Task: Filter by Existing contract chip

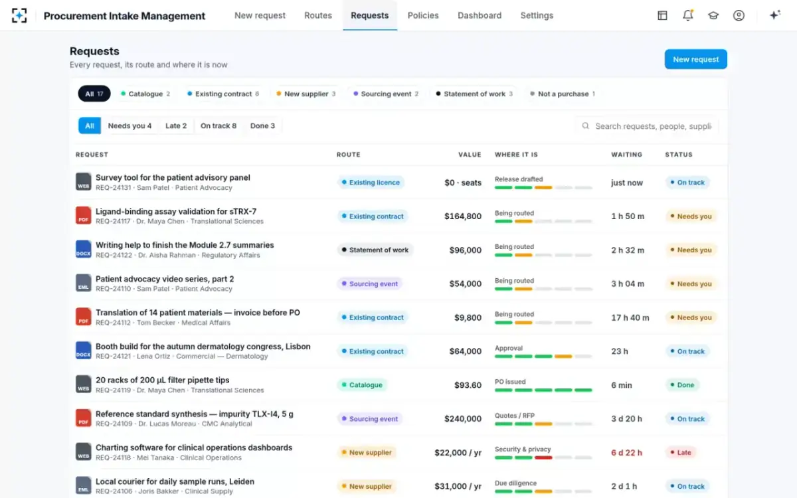Action: 223,94
